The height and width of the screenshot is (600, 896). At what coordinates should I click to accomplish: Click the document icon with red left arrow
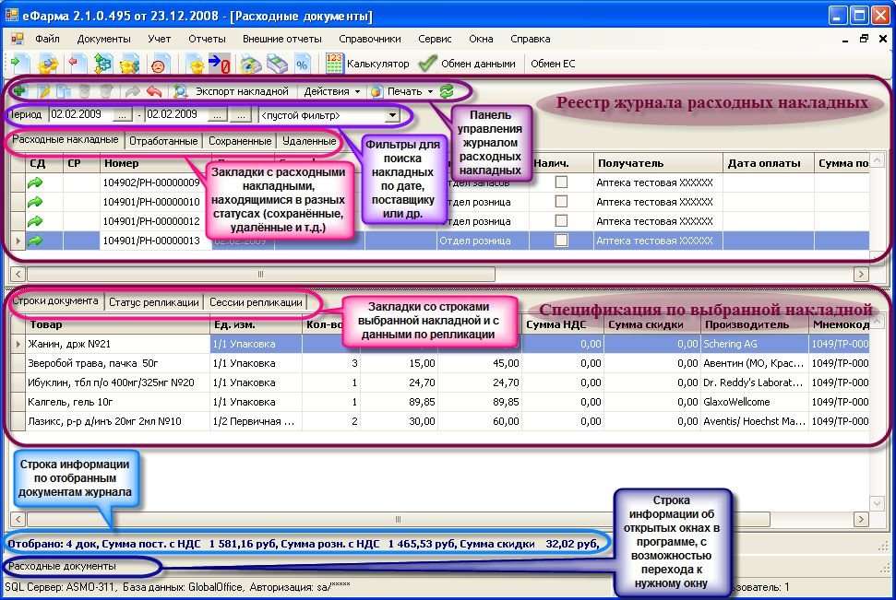pos(76,64)
